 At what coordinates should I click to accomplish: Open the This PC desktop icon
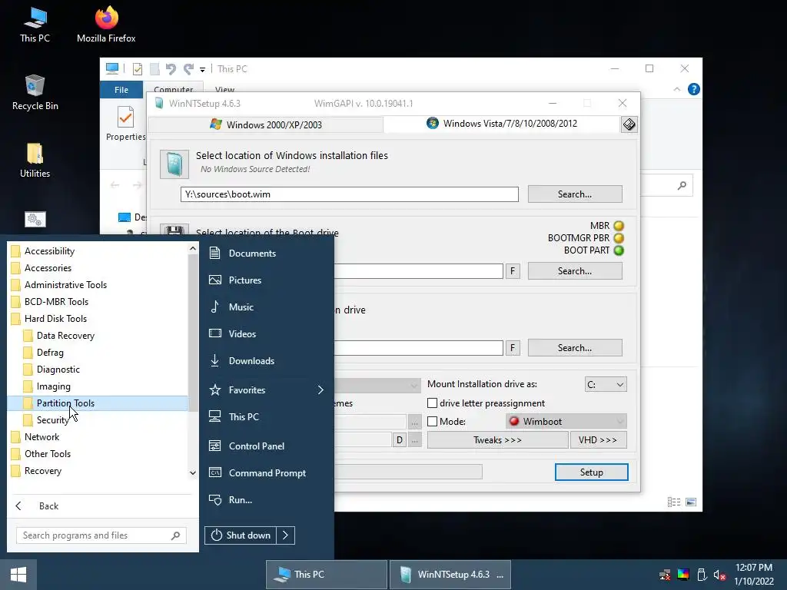(35, 25)
